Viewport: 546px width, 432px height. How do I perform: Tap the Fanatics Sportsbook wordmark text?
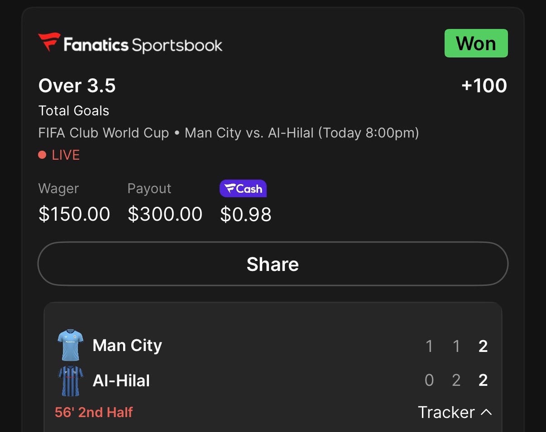click(143, 45)
